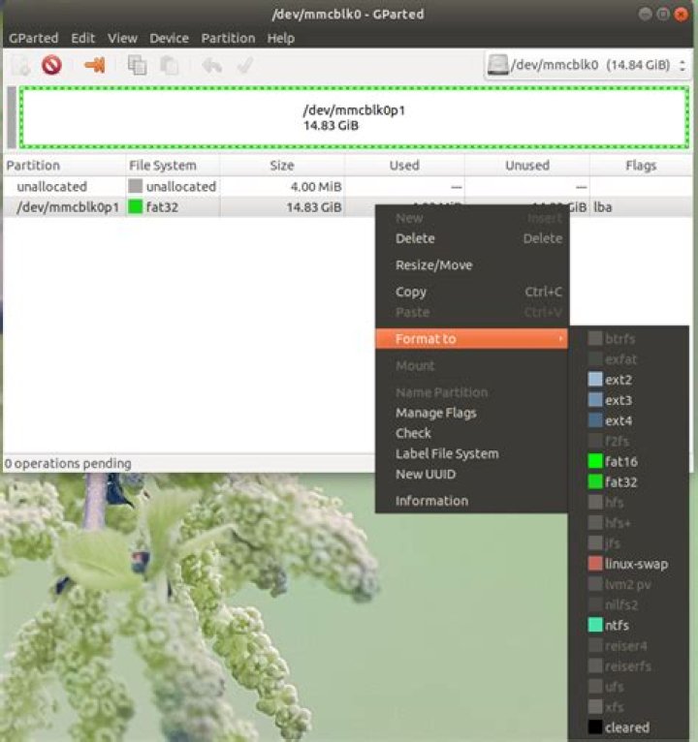
Task: Click the Unused column header
Action: 527,165
